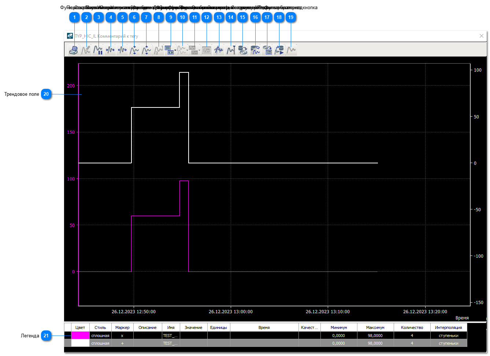Viewport: 490px width, 356px height.
Task: Click the magenta '200' value axis label
Action: coord(71,86)
